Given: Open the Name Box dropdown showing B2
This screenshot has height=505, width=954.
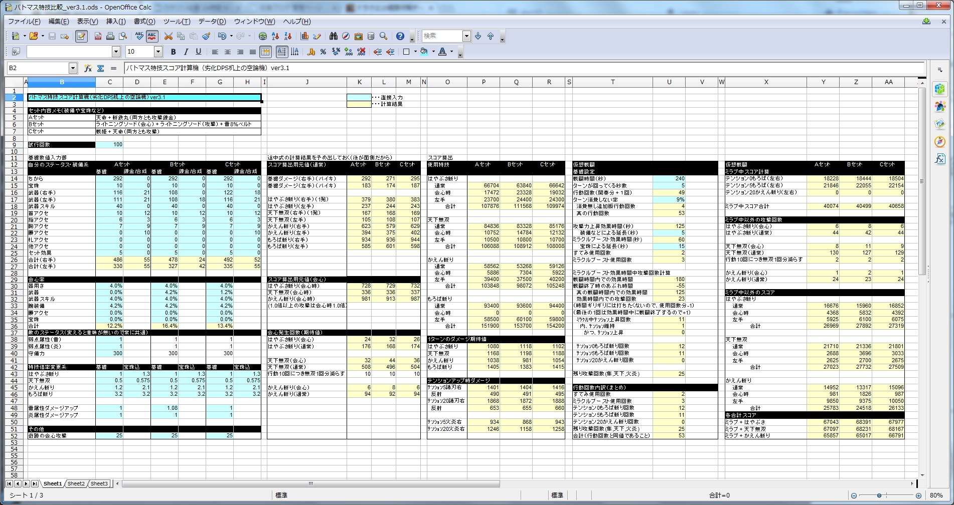Looking at the screenshot, I should tap(73, 68).
